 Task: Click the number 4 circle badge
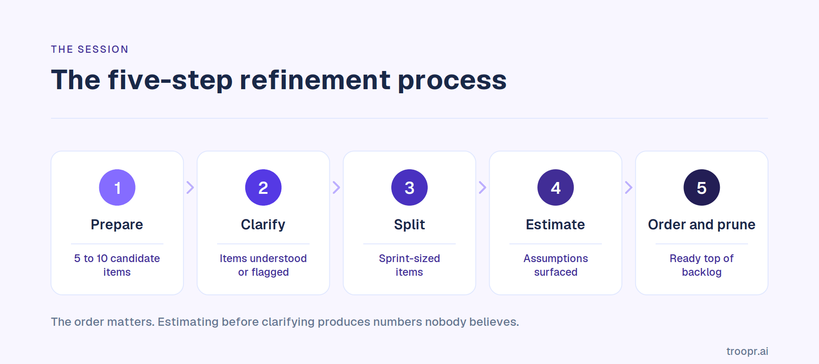[556, 187]
